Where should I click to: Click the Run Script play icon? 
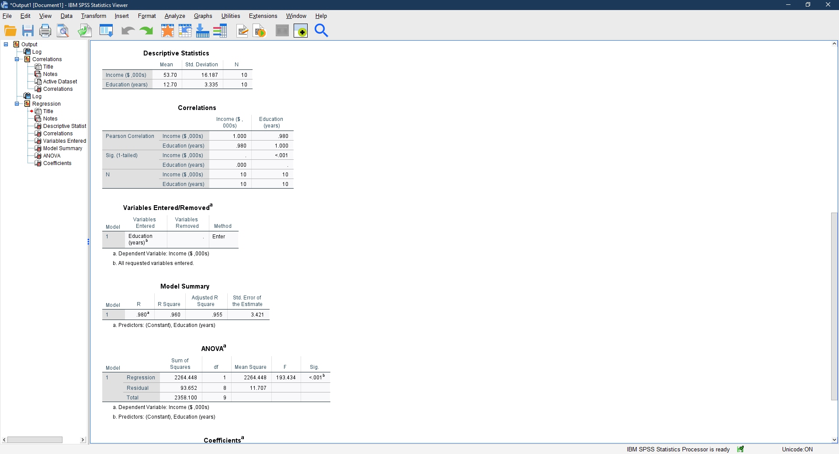[x=260, y=31]
